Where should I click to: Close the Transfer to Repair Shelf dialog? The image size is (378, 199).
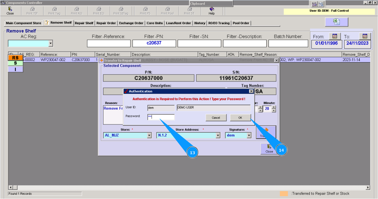click(x=276, y=60)
